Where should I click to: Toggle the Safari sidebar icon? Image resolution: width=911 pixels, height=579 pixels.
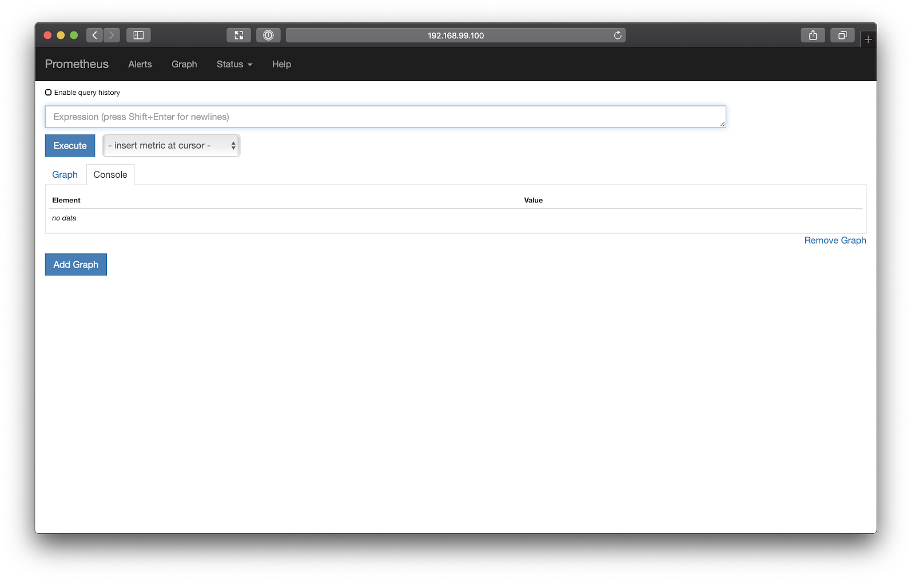coord(138,35)
